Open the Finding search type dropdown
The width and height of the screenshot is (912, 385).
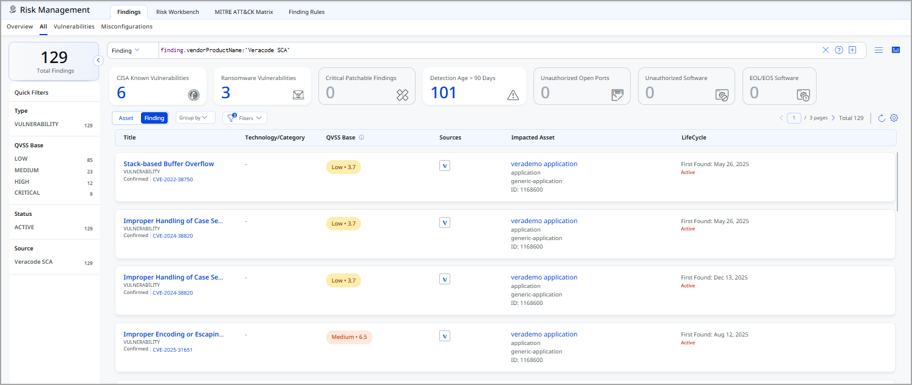tap(126, 50)
